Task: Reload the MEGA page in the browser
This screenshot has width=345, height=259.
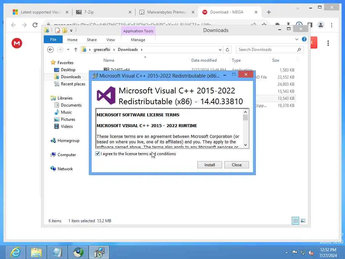Action: (35, 25)
